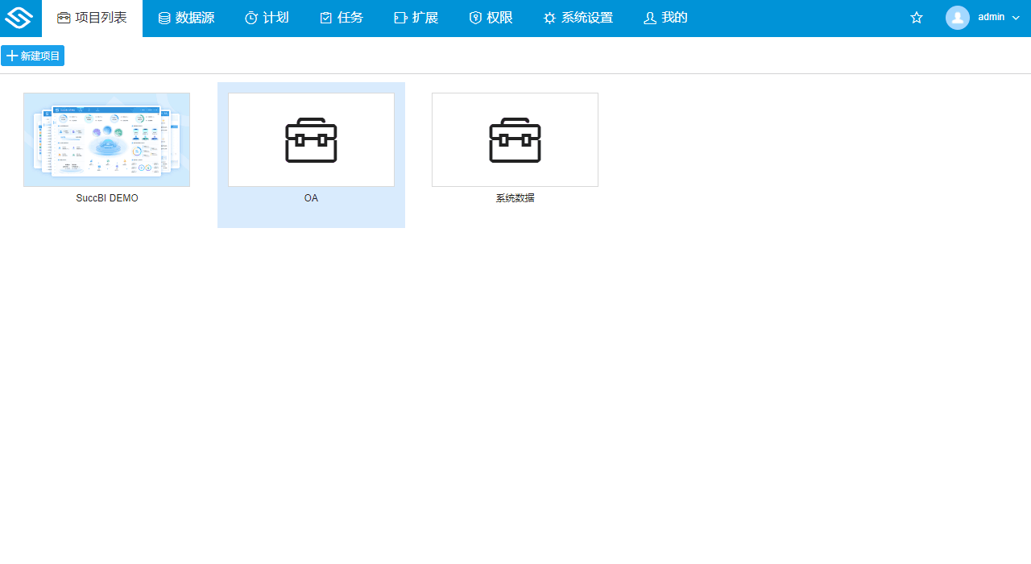This screenshot has width=1031, height=564.
Task: Switch to the 项目列表 tab
Action: click(x=92, y=17)
